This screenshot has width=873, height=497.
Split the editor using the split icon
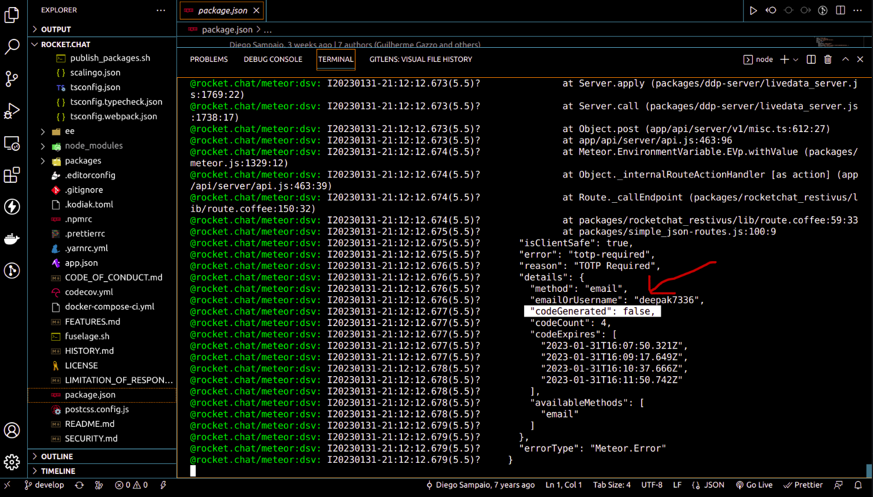pos(811,59)
